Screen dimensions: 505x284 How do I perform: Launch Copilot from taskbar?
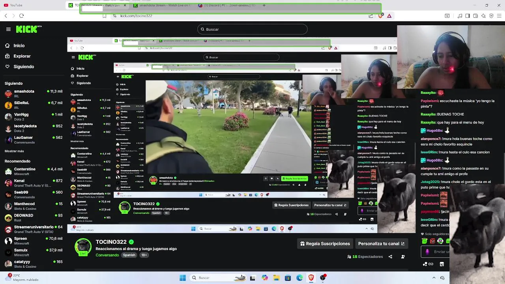[x=265, y=278]
